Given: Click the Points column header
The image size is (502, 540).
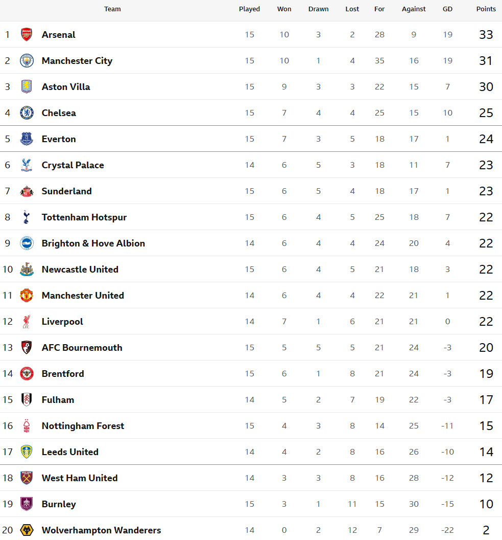Looking at the screenshot, I should click(486, 9).
